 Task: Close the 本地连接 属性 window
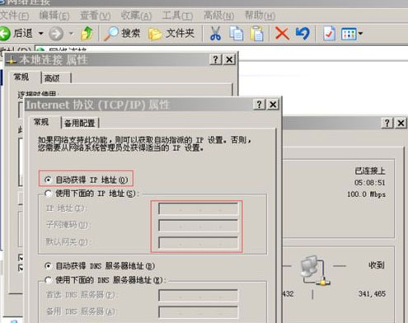pos(229,59)
